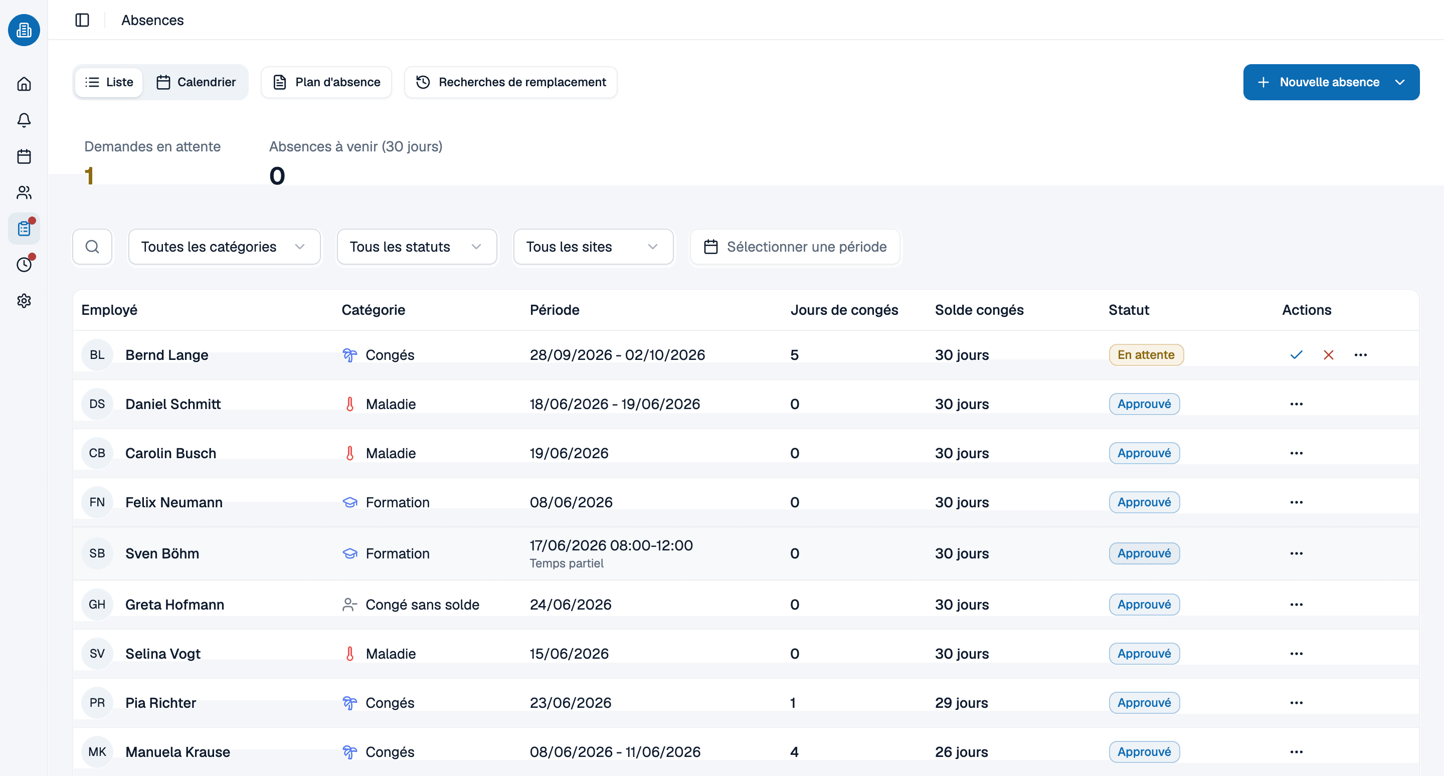Open the home page from the sidebar
Viewport: 1444px width, 776px height.
(x=24, y=84)
